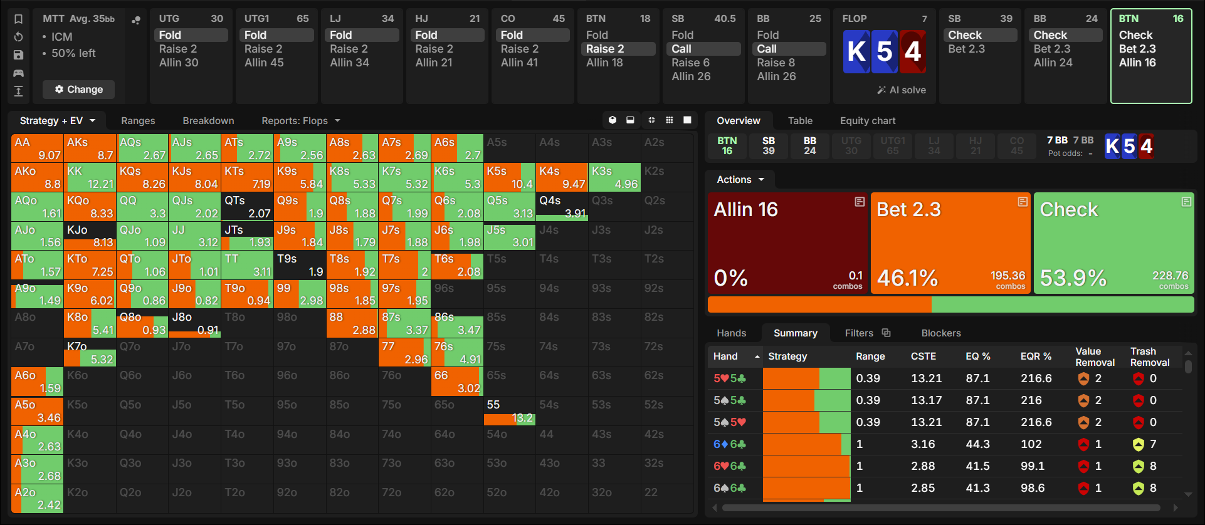Click the three-dot cluster icon beside MTT Avg. 35bb

tap(135, 20)
